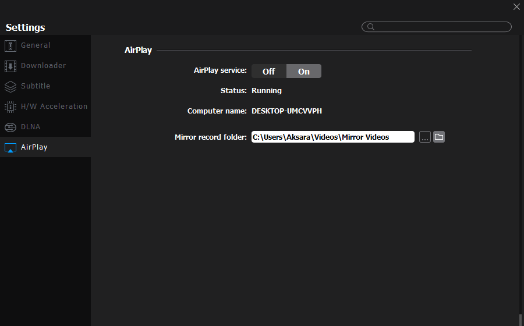
Task: Select the AirPlay text label in sidebar
Action: (x=34, y=147)
